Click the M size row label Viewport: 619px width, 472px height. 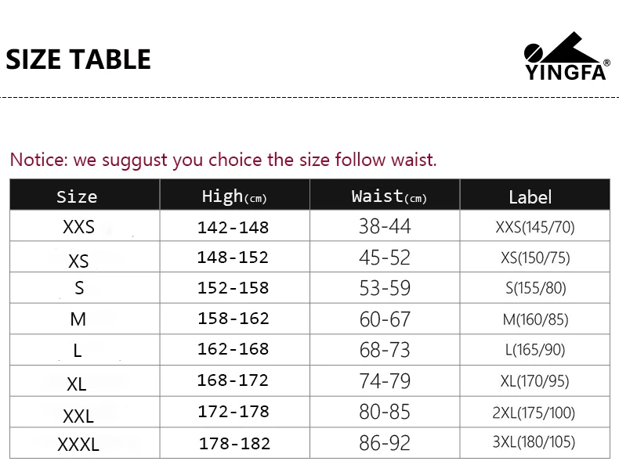click(78, 319)
